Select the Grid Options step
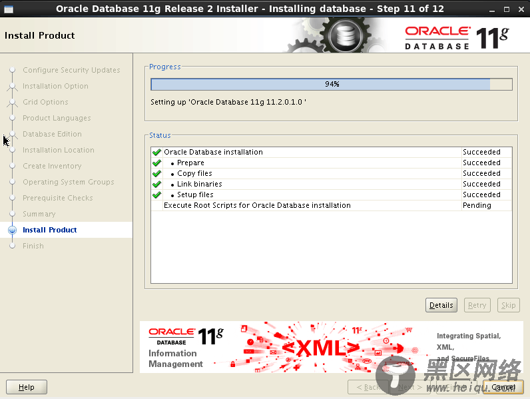 45,102
